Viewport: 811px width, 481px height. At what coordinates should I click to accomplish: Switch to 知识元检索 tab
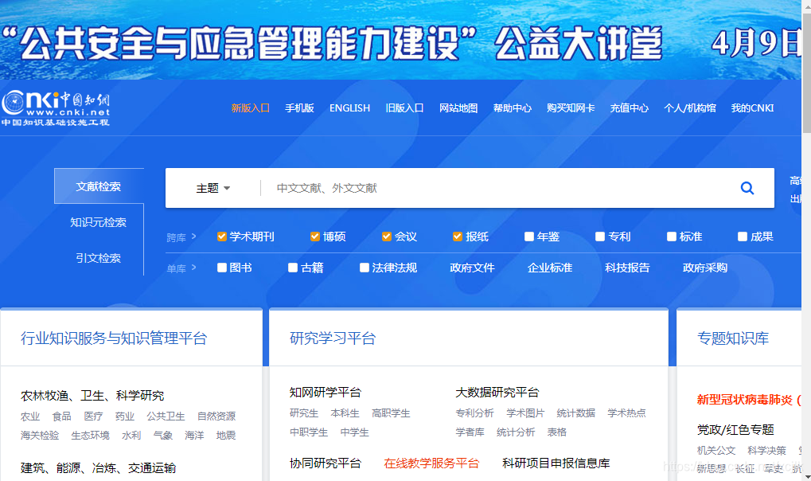click(x=98, y=222)
